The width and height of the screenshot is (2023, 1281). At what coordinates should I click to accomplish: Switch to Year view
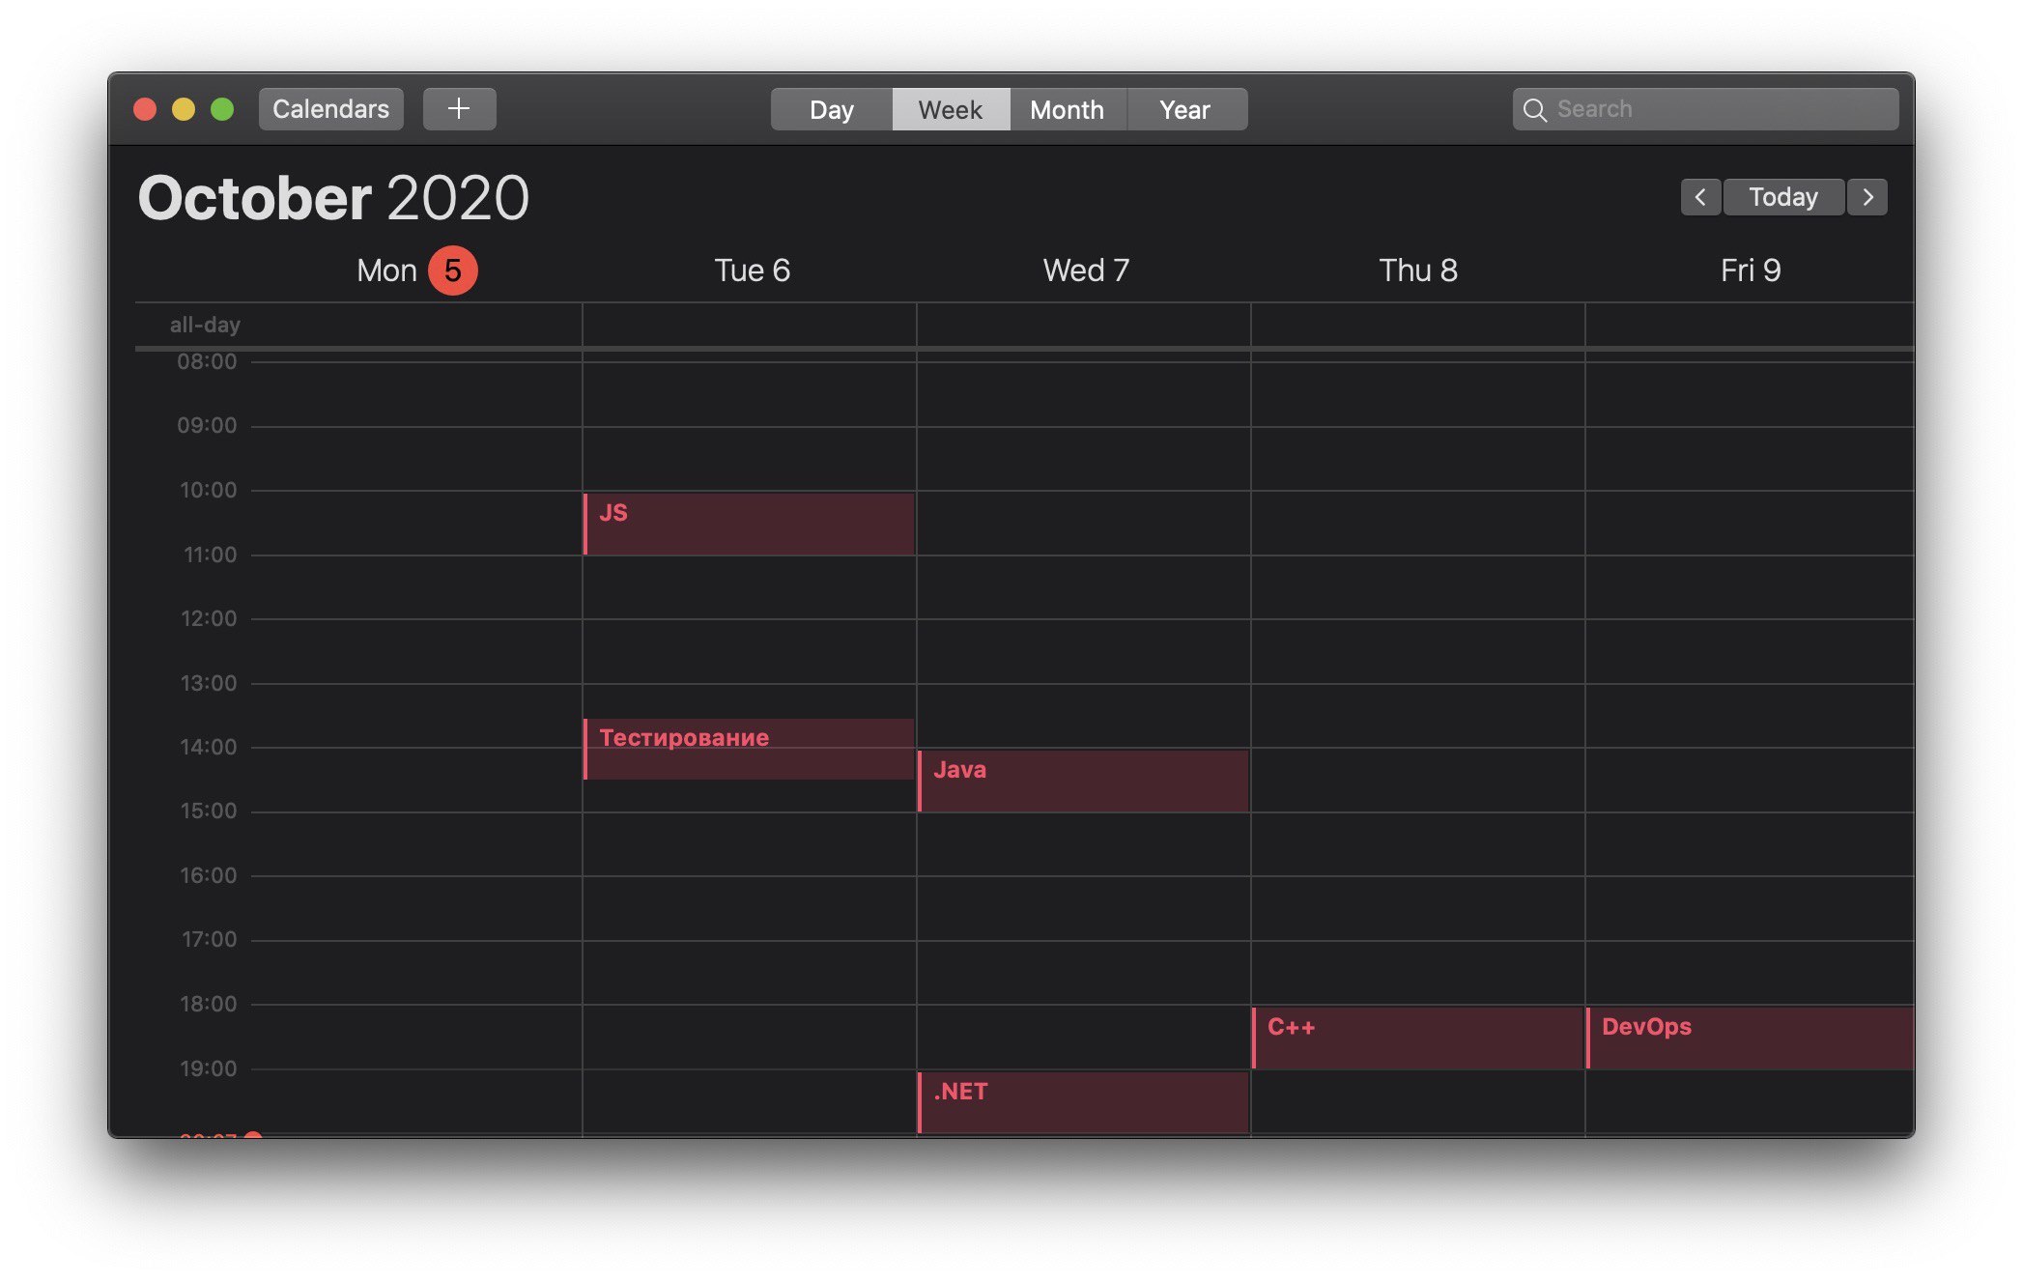pos(1185,109)
